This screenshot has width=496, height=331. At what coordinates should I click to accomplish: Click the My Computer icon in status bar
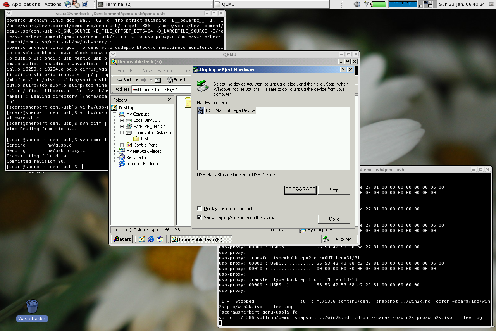tap(303, 230)
